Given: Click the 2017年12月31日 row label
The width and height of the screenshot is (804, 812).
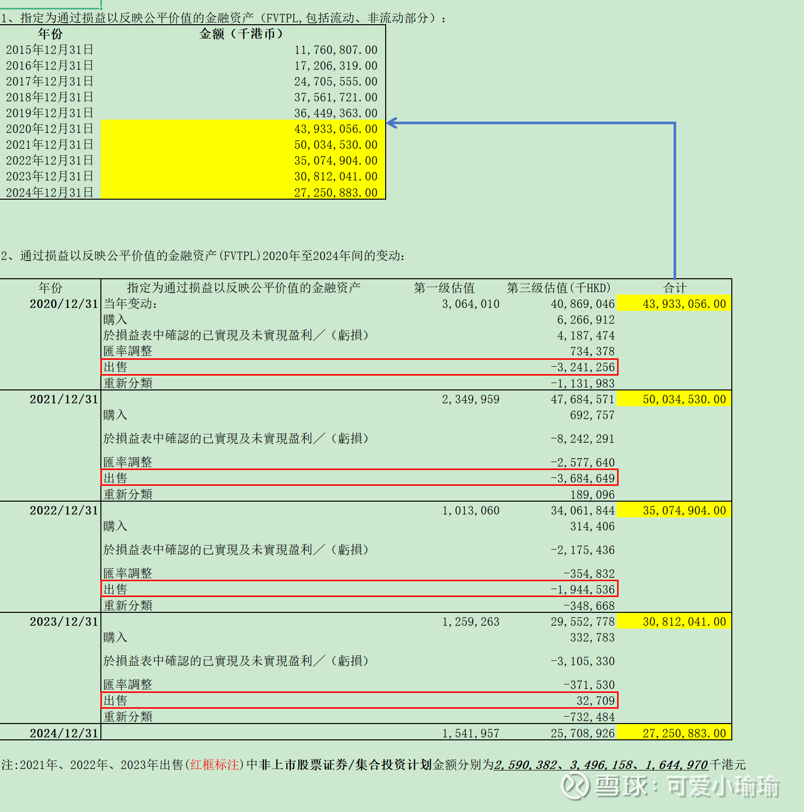Looking at the screenshot, I should 49,82.
